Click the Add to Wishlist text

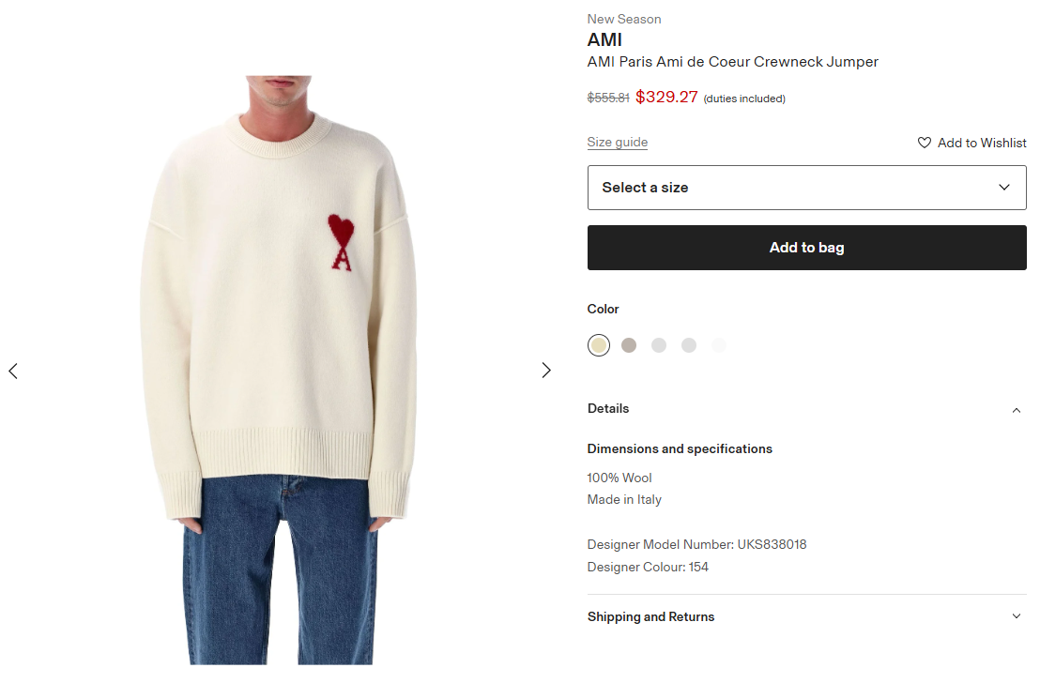pos(982,143)
